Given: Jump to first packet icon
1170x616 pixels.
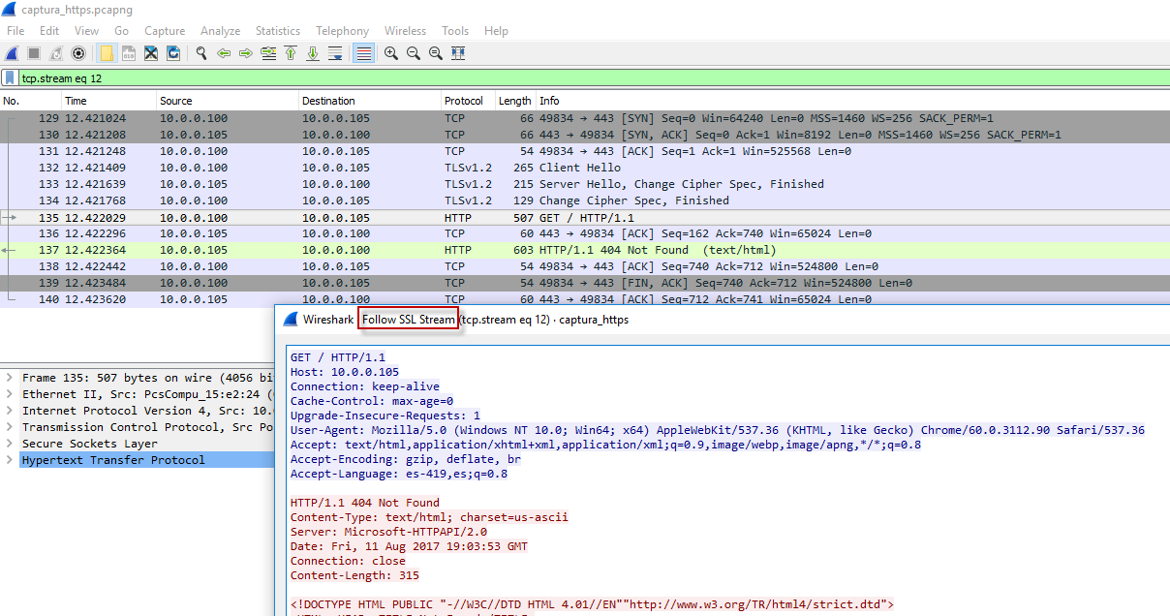Looking at the screenshot, I should coord(291,53).
